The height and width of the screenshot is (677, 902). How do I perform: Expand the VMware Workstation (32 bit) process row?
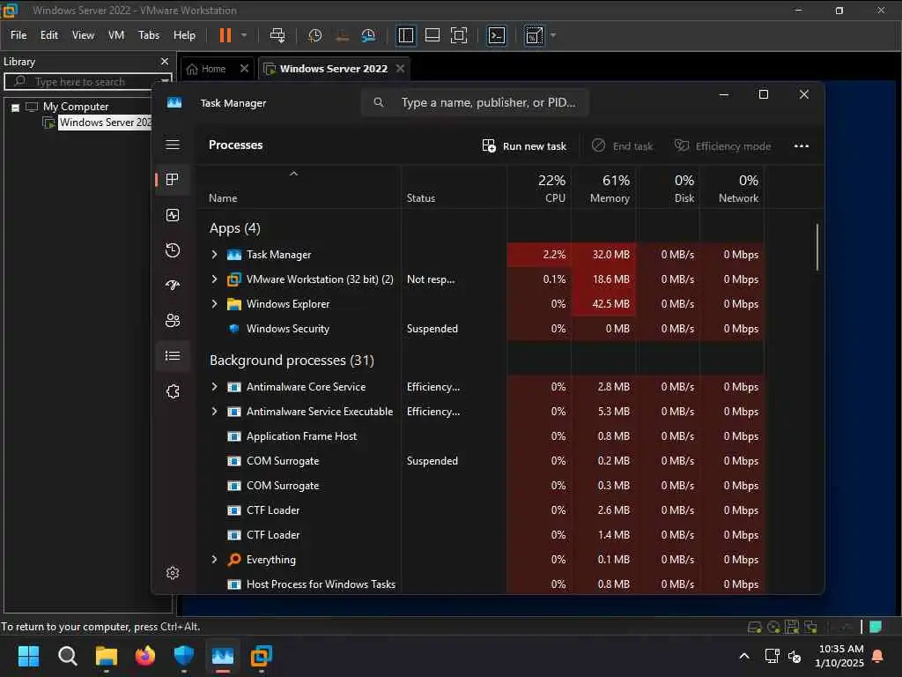pos(215,279)
